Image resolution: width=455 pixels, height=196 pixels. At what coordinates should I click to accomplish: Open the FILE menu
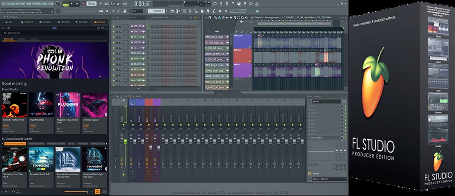[x=3, y=4]
